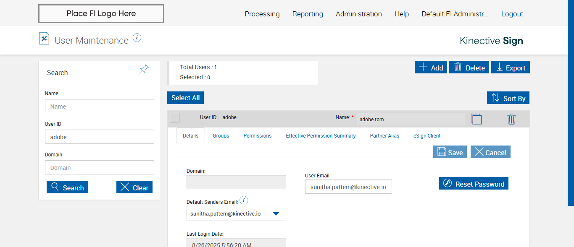Screen dimensions: 574x247
Task: Click the pin icon in Search panel
Action: coord(144,70)
